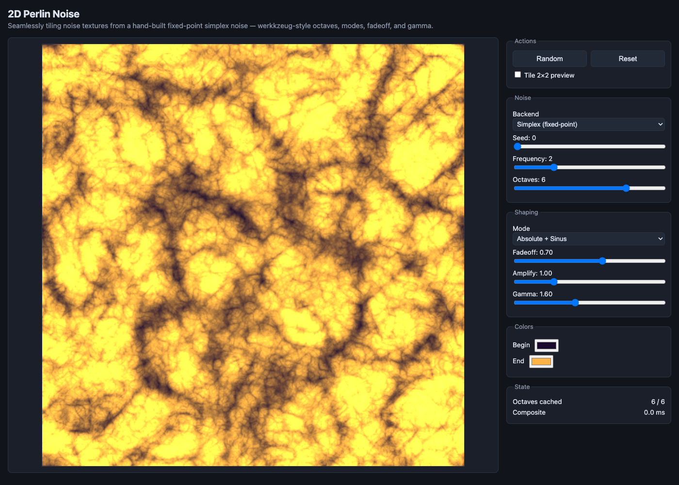
Task: Click the 'End' color label
Action: click(x=518, y=361)
